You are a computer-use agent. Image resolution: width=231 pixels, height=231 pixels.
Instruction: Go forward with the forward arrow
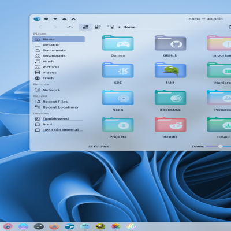tap(55, 27)
